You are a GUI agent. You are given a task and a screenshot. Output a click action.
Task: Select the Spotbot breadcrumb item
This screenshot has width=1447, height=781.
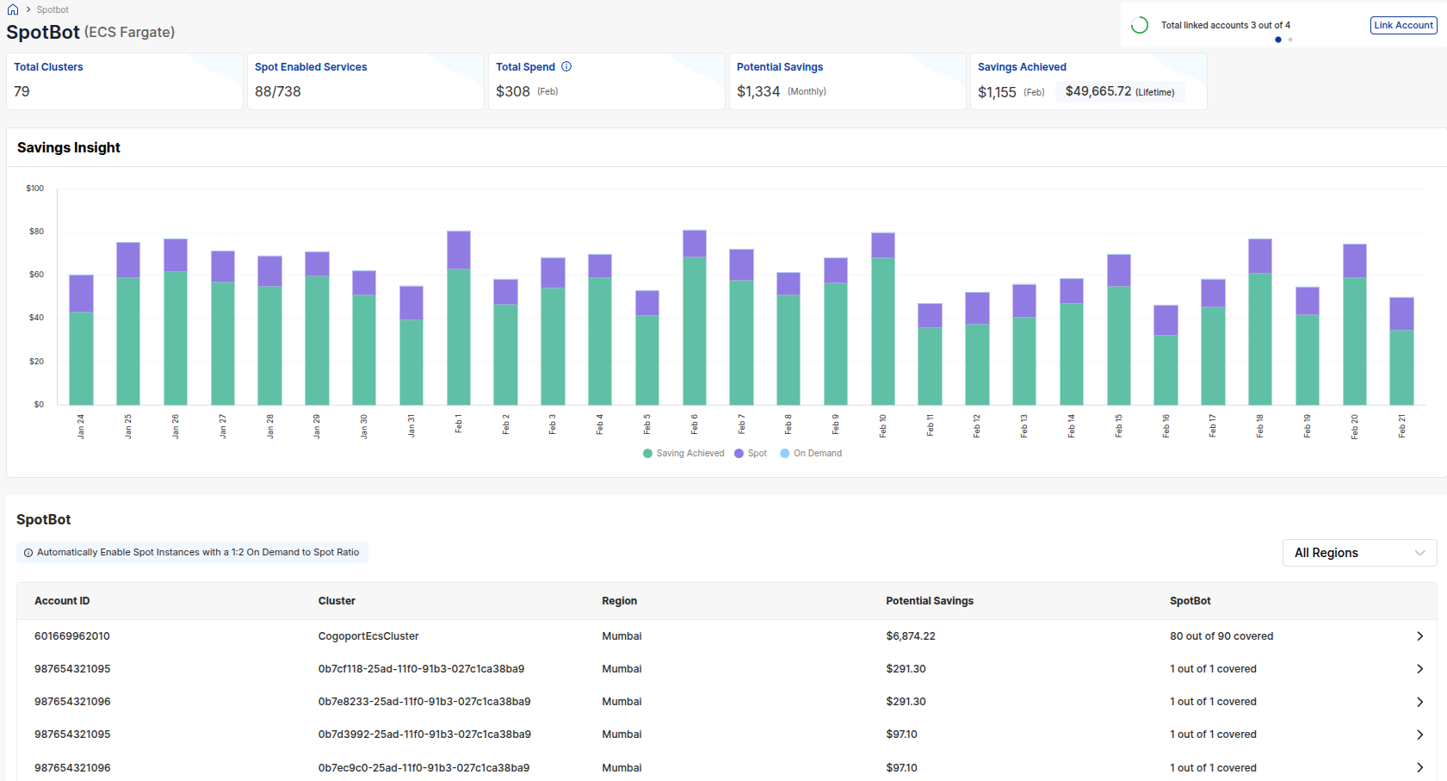point(52,9)
